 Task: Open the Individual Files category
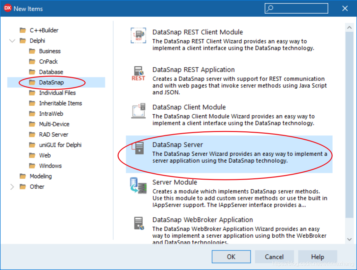pos(57,93)
